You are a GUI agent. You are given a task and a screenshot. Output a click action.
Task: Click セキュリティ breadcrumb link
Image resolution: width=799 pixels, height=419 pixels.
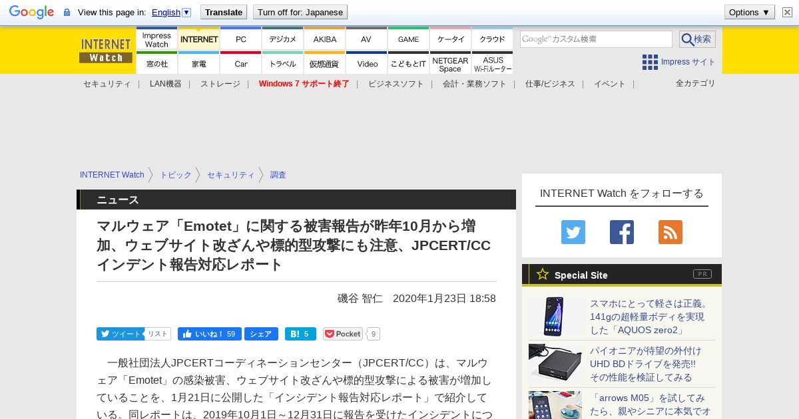click(x=231, y=175)
